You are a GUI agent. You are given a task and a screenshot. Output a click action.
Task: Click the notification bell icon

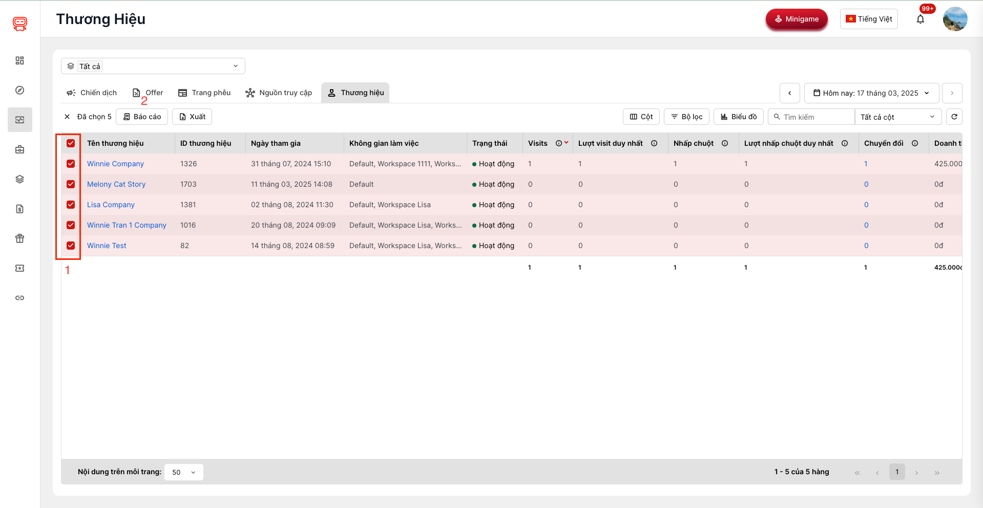(x=920, y=19)
